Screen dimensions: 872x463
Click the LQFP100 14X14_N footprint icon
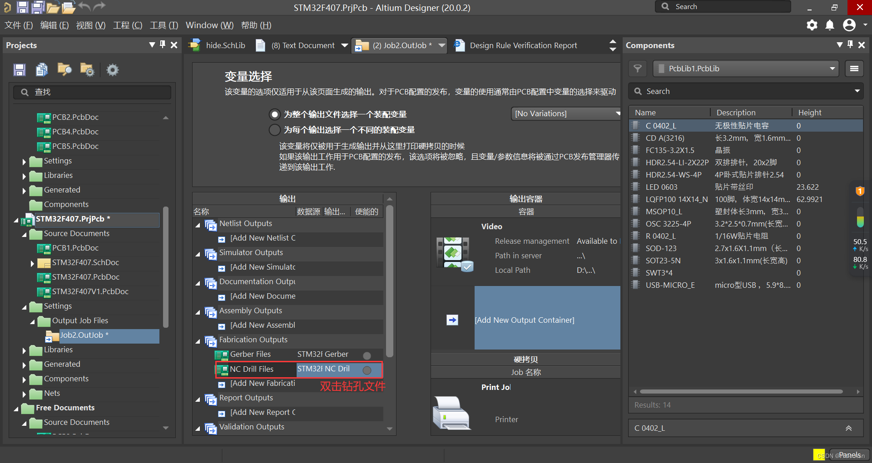(636, 199)
